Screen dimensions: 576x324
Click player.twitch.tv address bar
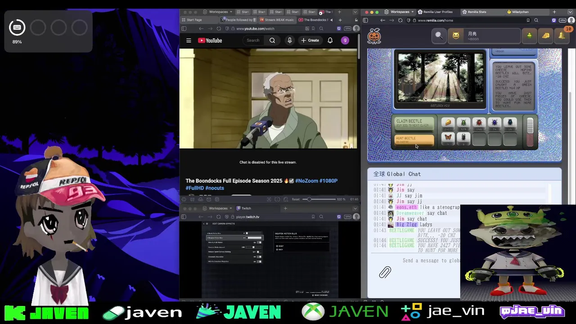pos(270,217)
